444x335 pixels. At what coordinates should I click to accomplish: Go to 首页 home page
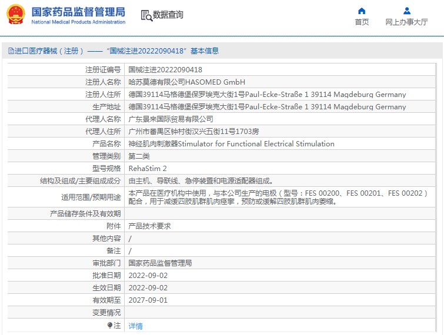[x=362, y=22]
